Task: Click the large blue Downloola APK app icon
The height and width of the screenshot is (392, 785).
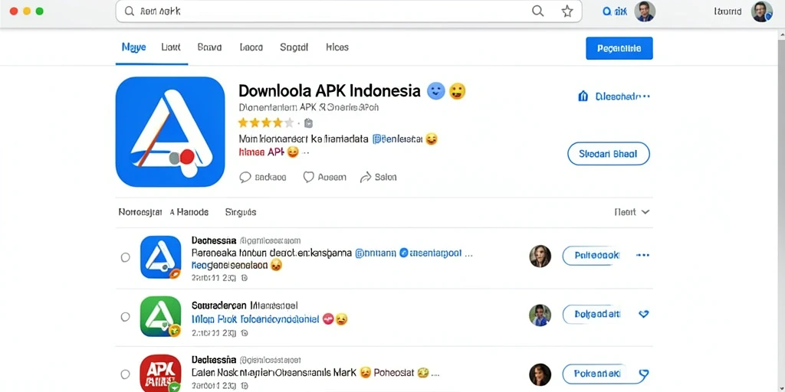Action: coord(170,132)
